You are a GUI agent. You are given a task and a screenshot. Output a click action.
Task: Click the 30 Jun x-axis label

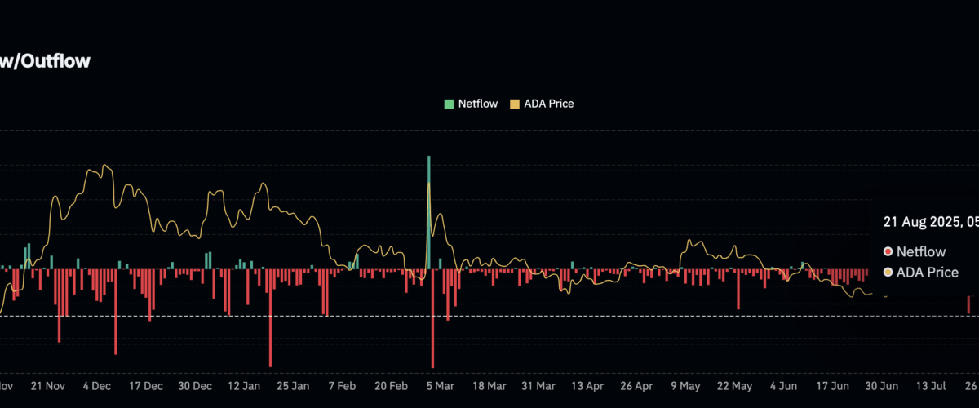(x=883, y=385)
